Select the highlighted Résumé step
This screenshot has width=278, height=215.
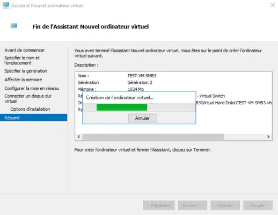click(x=34, y=118)
